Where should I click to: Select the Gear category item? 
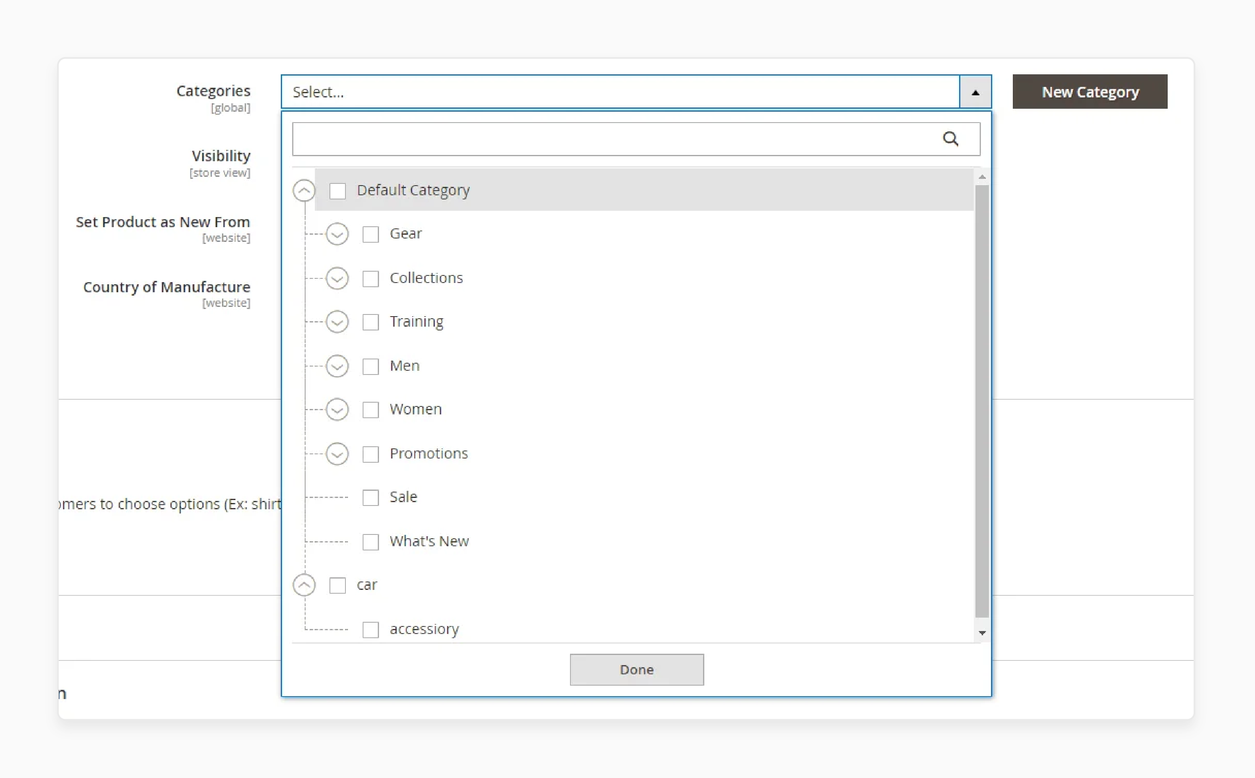click(x=371, y=233)
